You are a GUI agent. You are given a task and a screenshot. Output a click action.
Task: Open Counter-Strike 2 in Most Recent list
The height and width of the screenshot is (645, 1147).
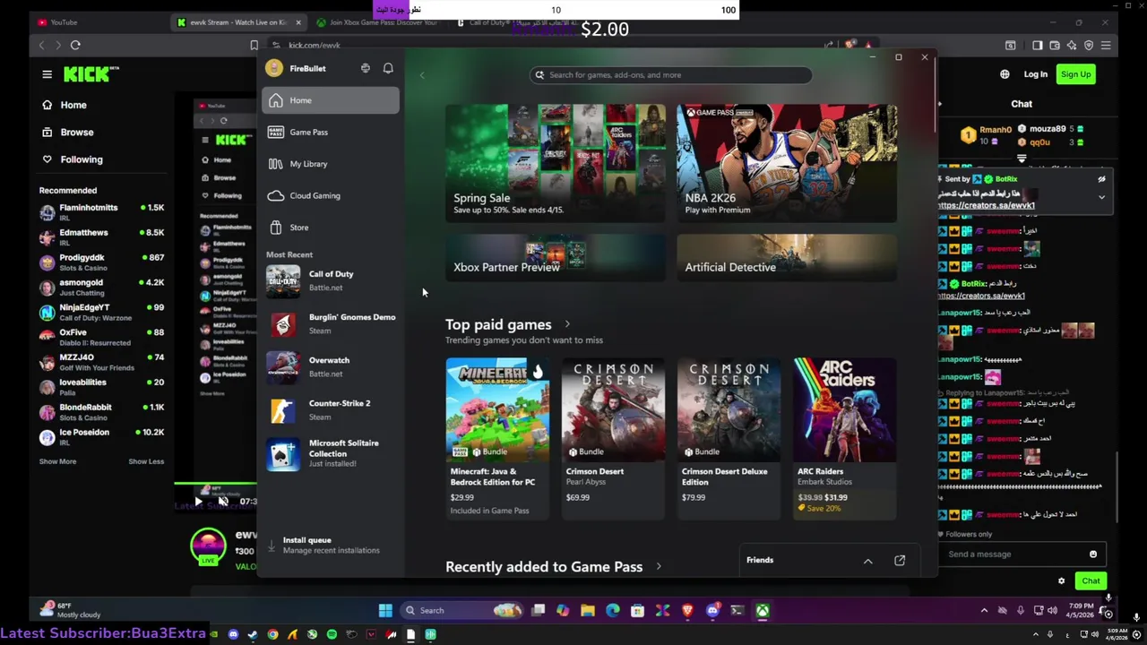[x=331, y=410]
